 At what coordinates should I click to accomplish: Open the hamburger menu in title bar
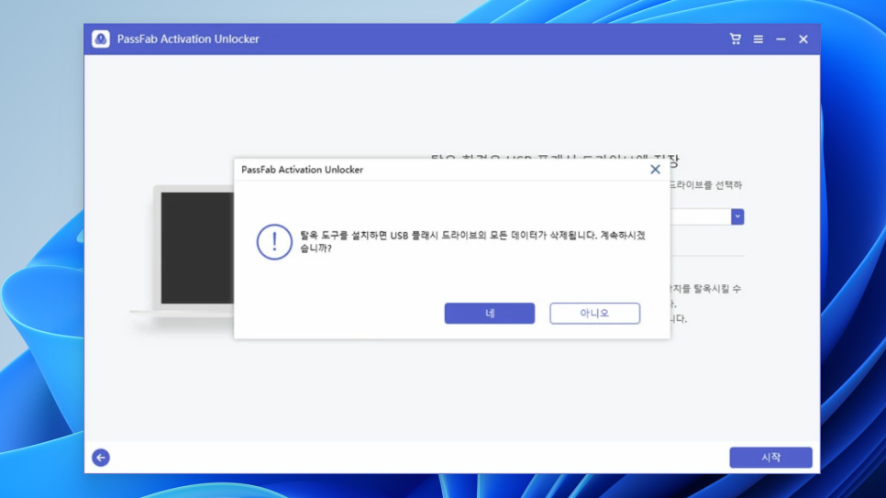tap(758, 39)
